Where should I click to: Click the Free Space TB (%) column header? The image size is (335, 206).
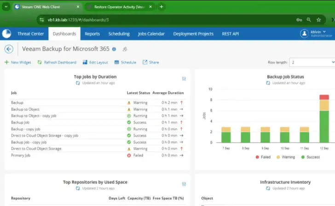pyautogui.click(x=168, y=198)
